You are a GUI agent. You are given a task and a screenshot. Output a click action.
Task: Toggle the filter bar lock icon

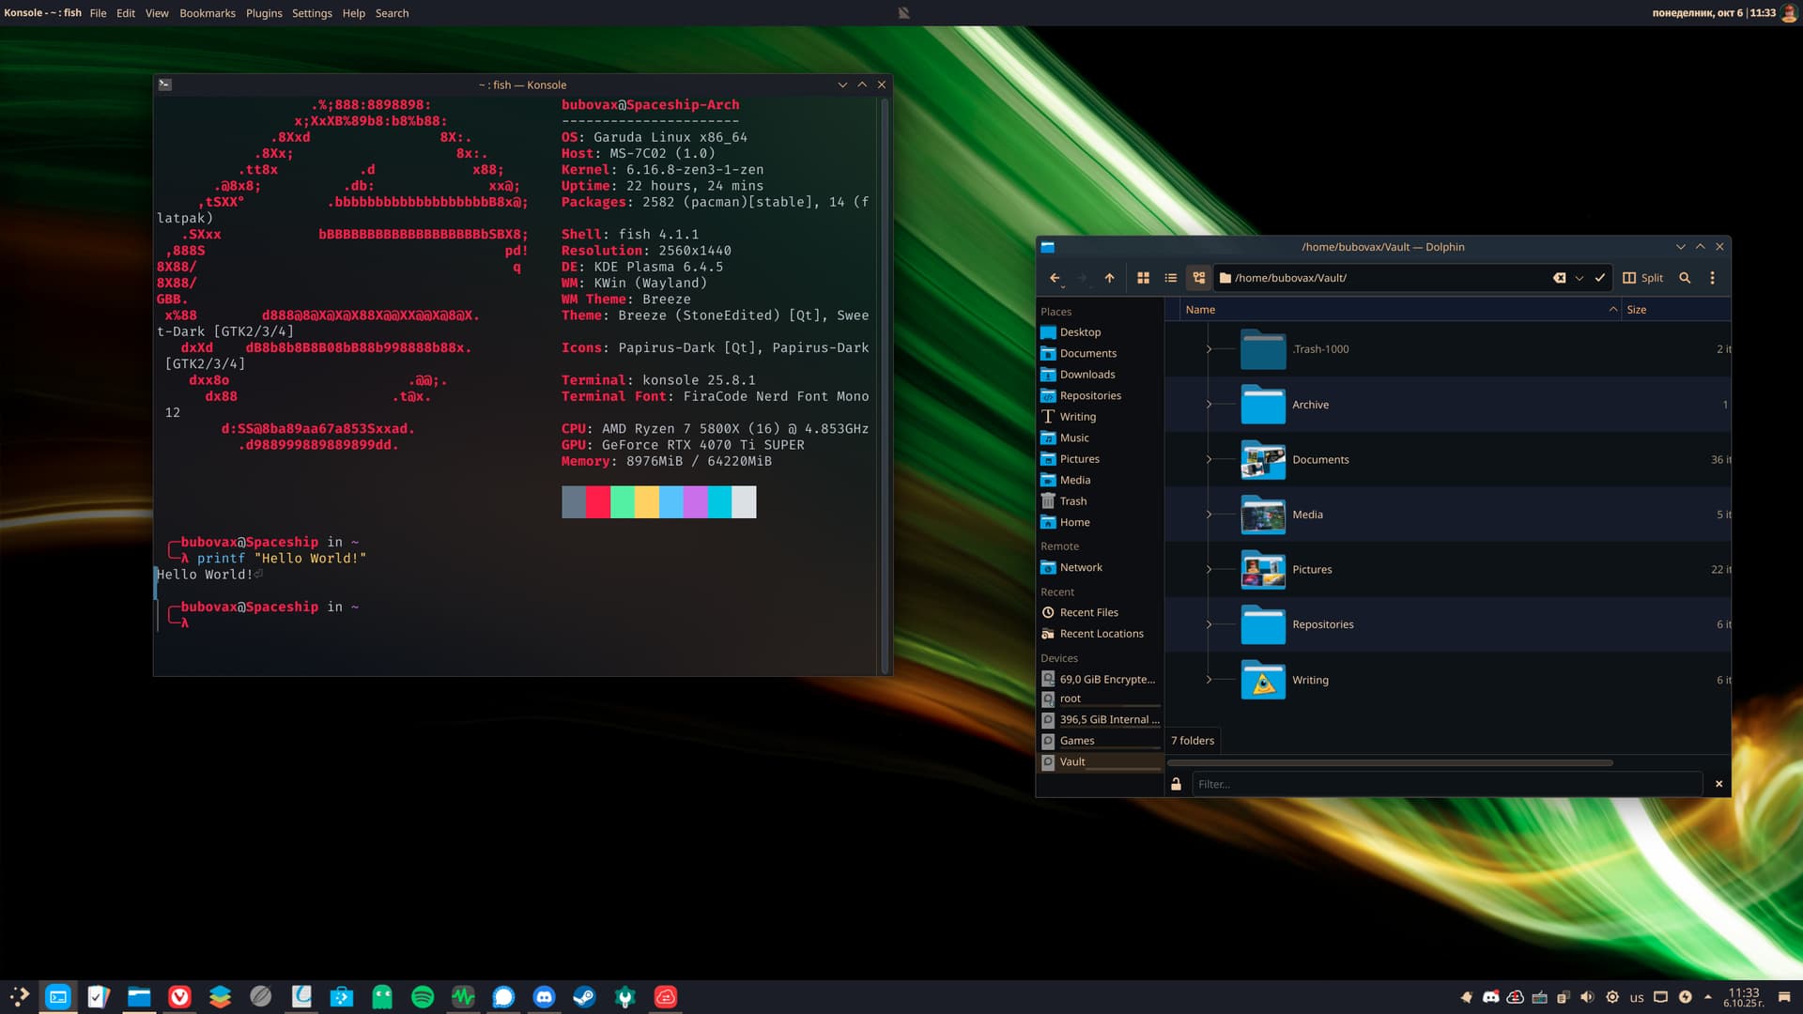coord(1176,784)
